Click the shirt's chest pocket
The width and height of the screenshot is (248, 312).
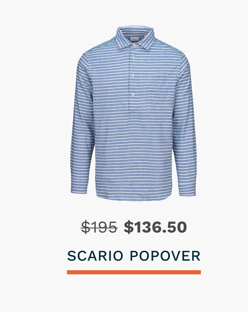tap(160, 89)
